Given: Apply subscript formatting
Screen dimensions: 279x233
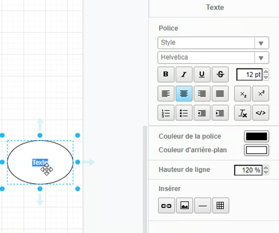Looking at the screenshot, I should (x=243, y=94).
